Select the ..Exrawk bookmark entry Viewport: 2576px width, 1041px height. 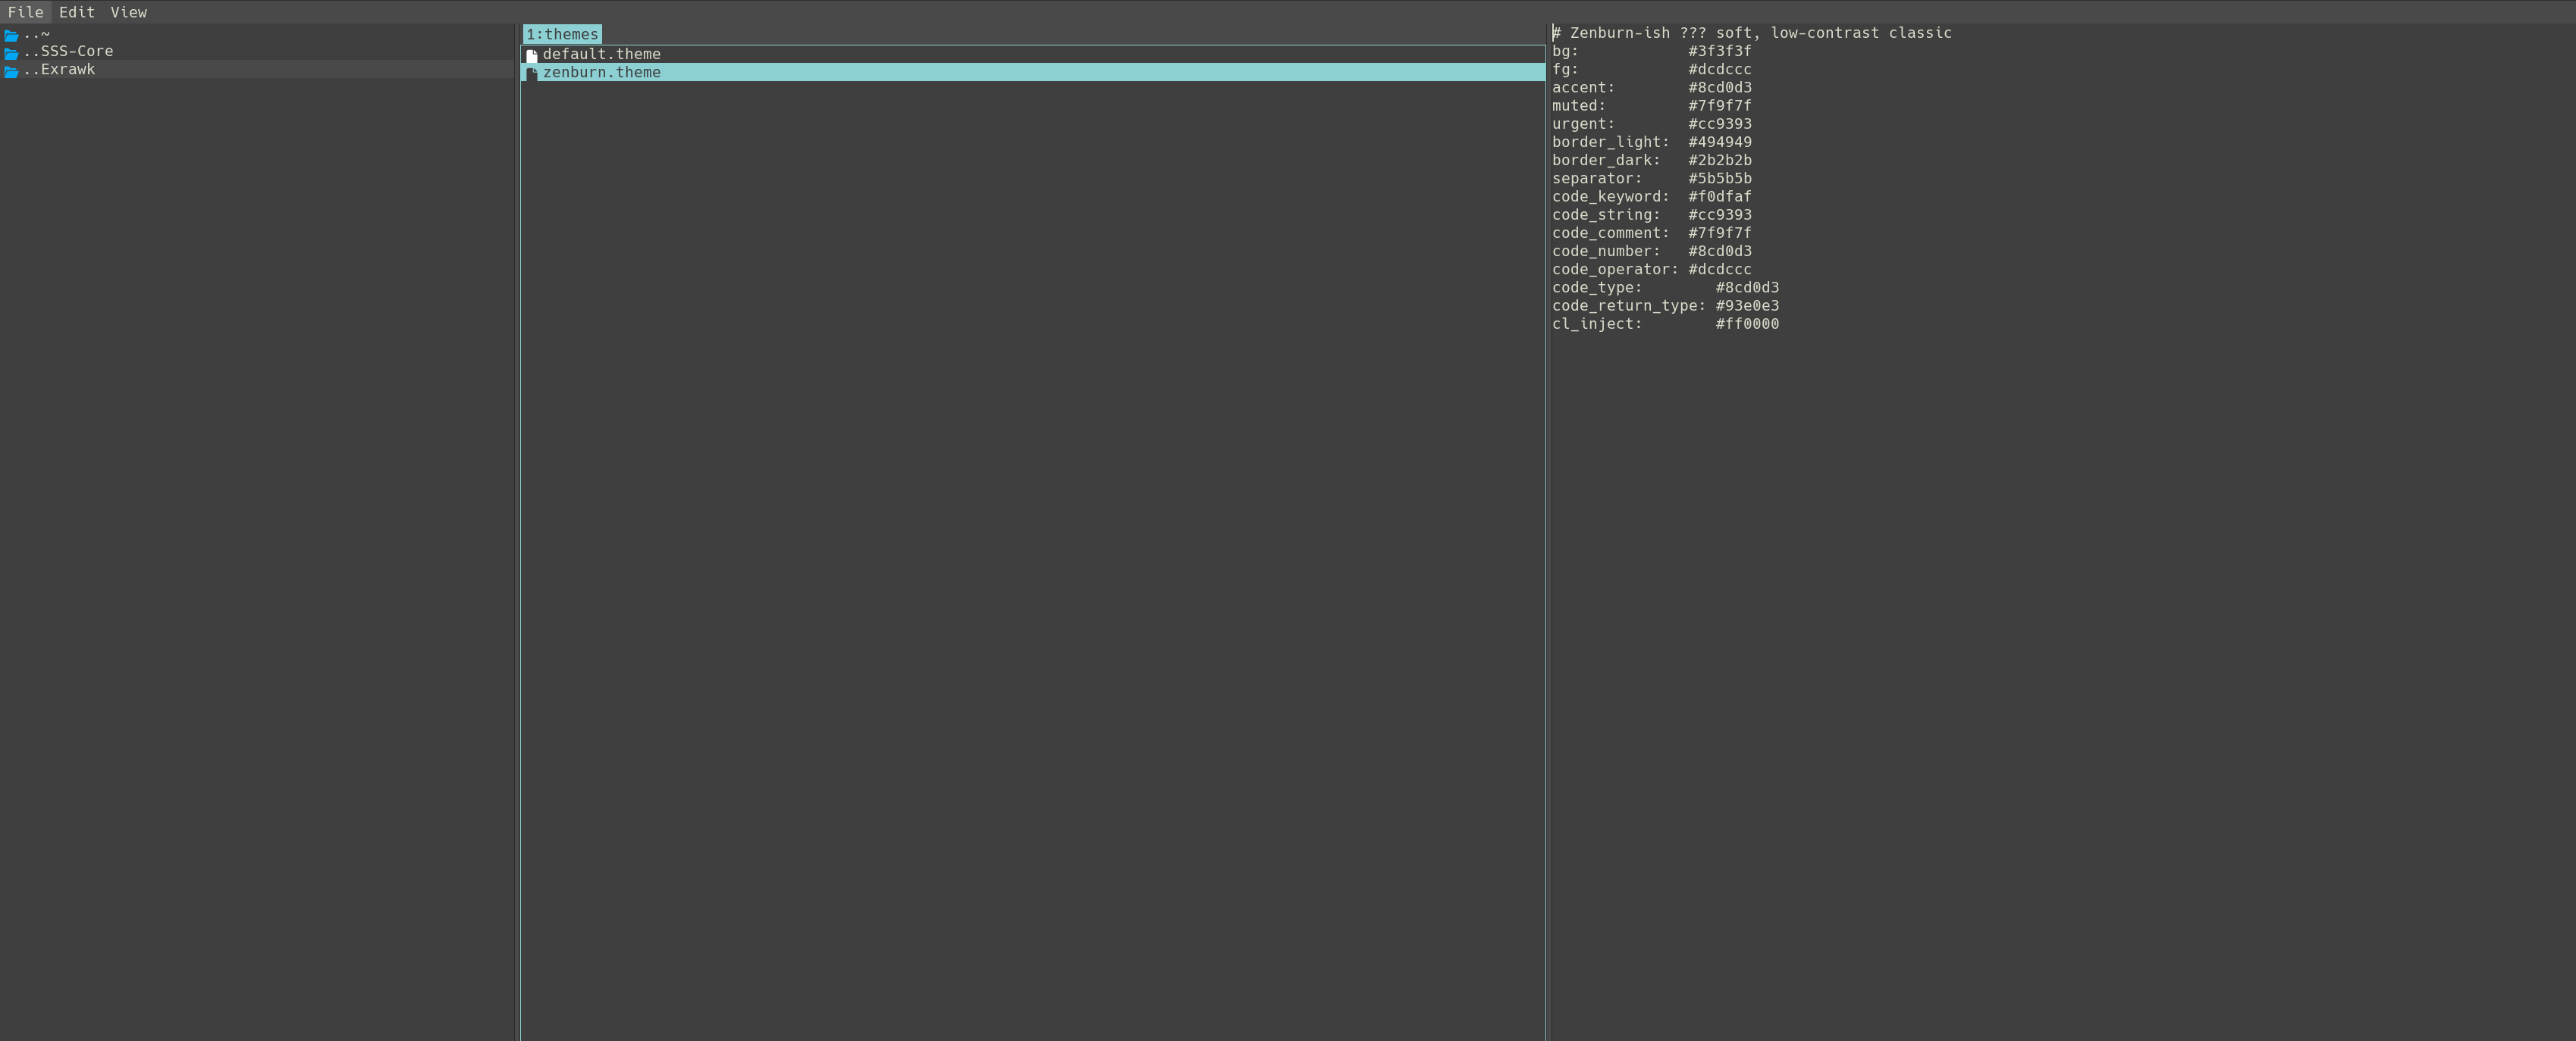[x=257, y=69]
